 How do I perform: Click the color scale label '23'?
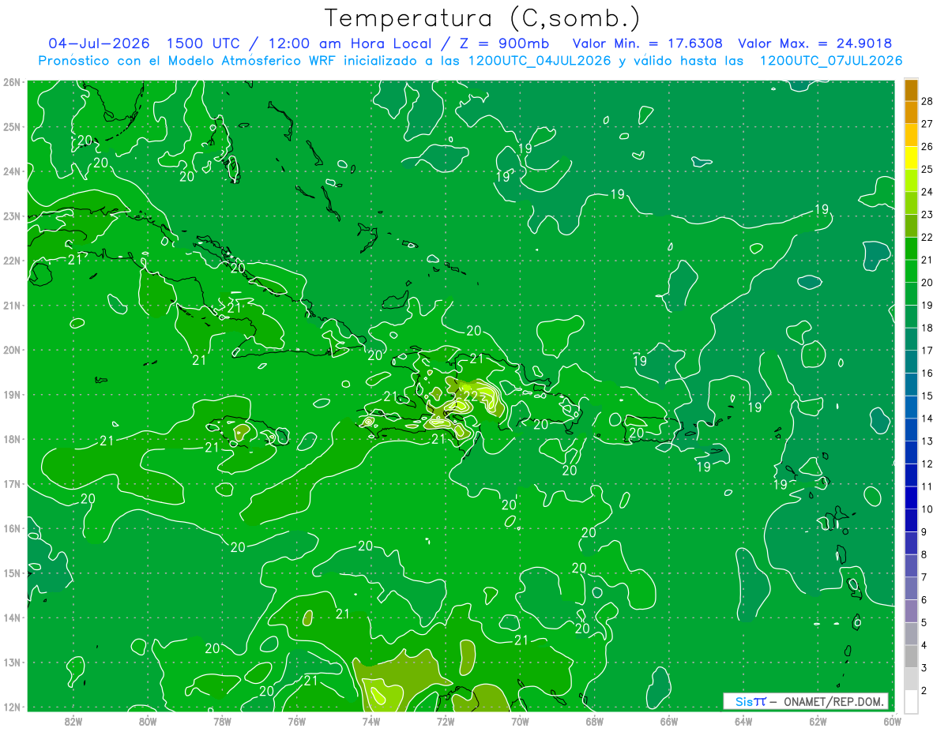(x=928, y=214)
